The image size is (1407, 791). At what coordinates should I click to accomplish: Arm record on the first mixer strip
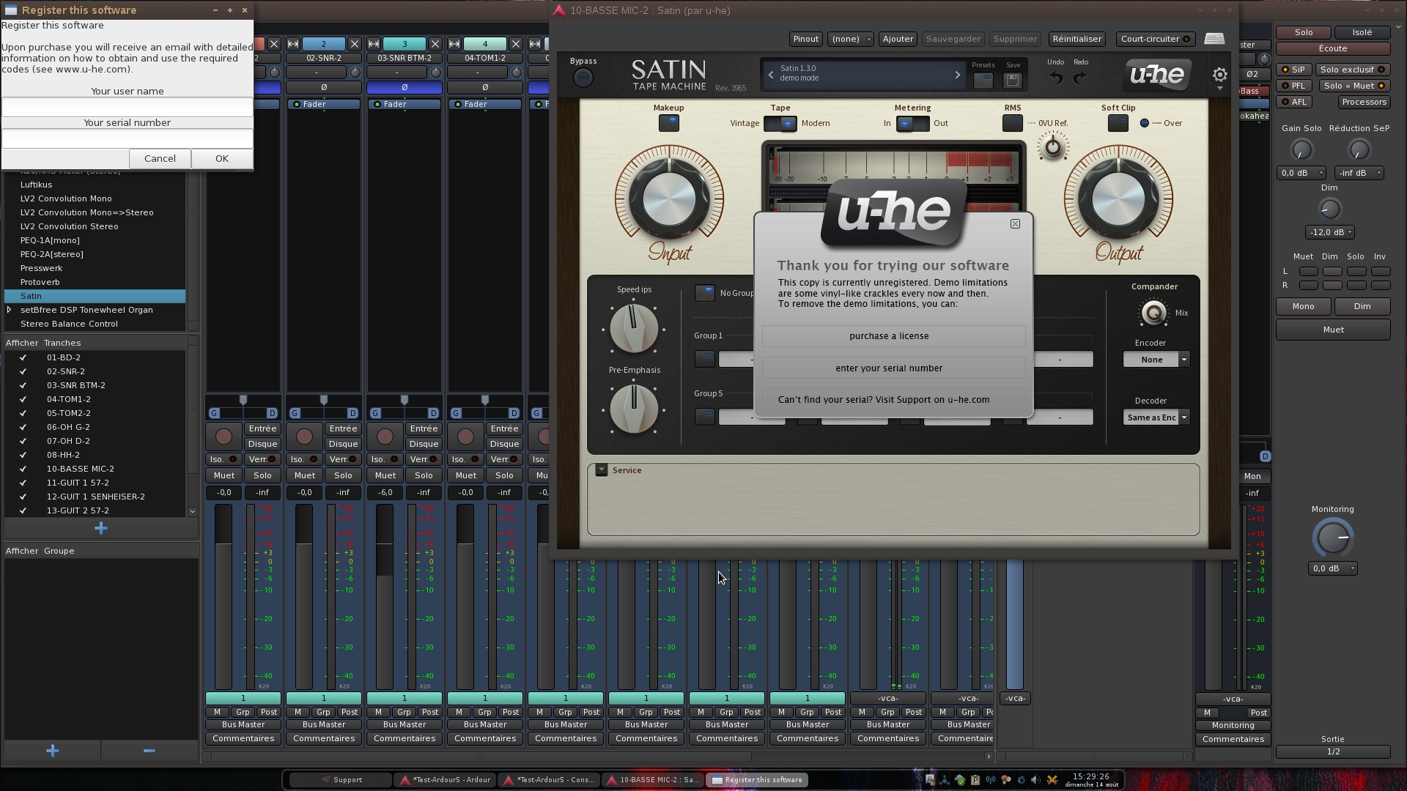tap(224, 437)
